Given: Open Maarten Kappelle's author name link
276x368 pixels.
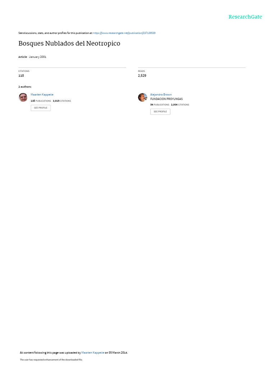Looking at the screenshot, I should click(x=42, y=95).
